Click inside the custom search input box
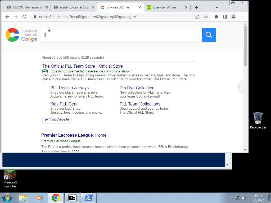The height and width of the screenshot is (203, 271). coord(121,35)
